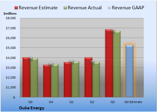Screen dimensions: 157x112
Task: Select the 'Revenue Estimate' legend label
Action: click(x=38, y=8)
